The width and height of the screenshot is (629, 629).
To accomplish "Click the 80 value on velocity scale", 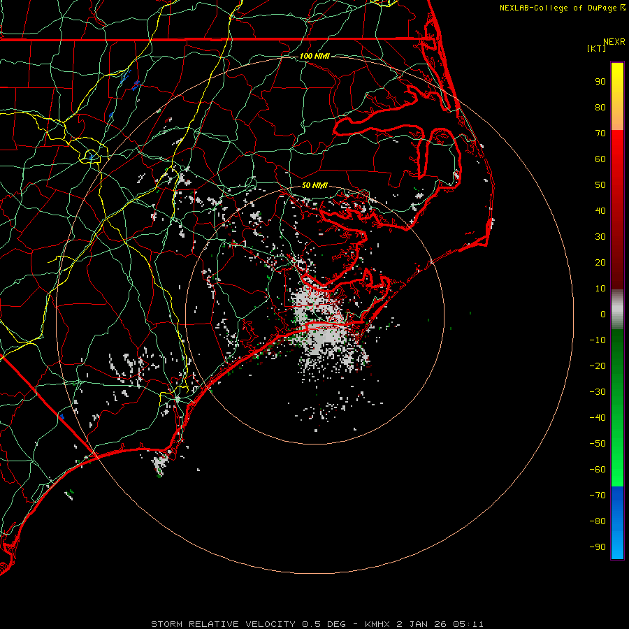I will coord(600,108).
